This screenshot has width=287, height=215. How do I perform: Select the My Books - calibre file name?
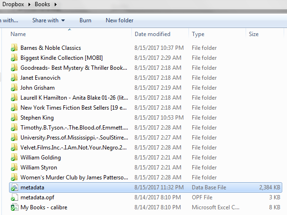[44, 207]
